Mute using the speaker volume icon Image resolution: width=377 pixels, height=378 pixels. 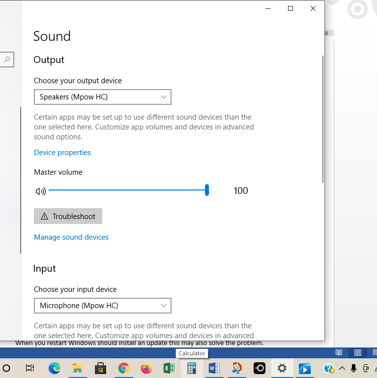coord(41,191)
